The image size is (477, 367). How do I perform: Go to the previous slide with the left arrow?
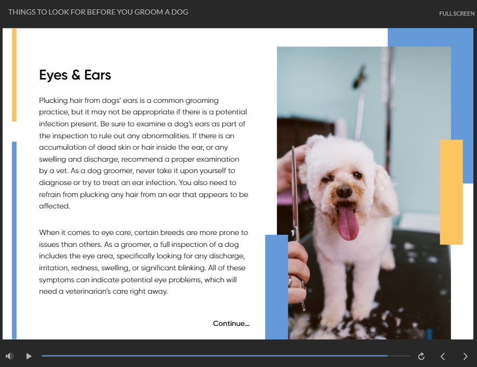[x=443, y=356]
